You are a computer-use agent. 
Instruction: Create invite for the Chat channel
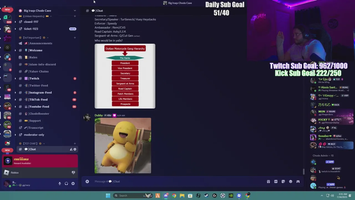pos(71,149)
